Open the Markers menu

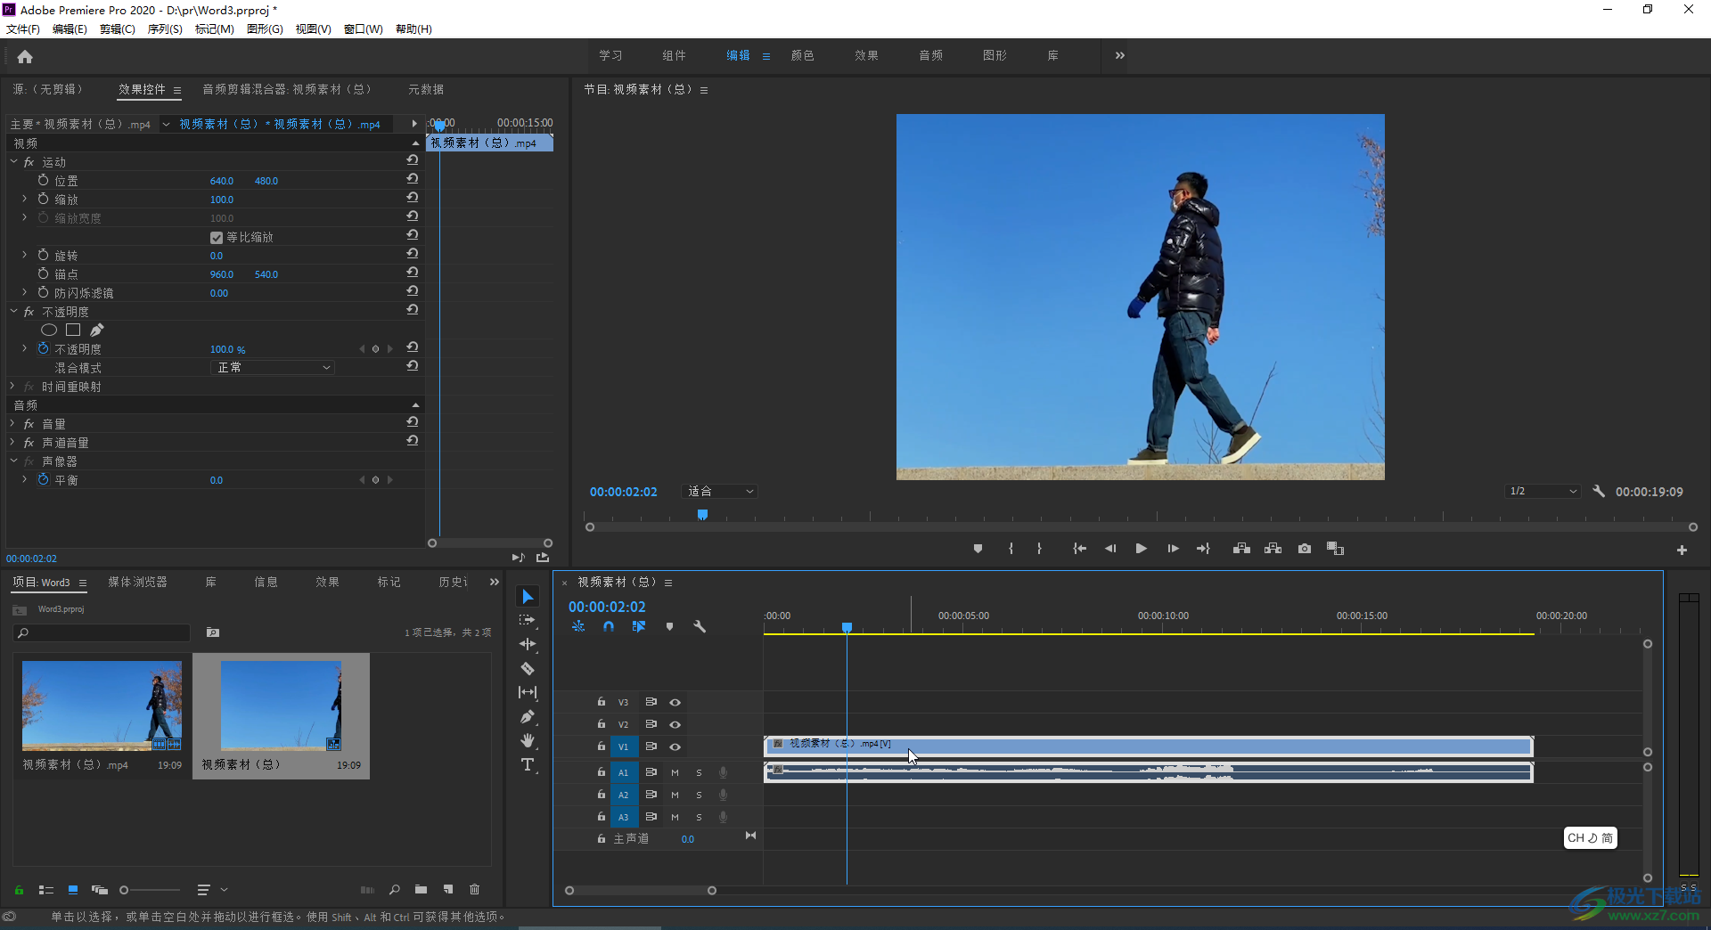coord(215,29)
